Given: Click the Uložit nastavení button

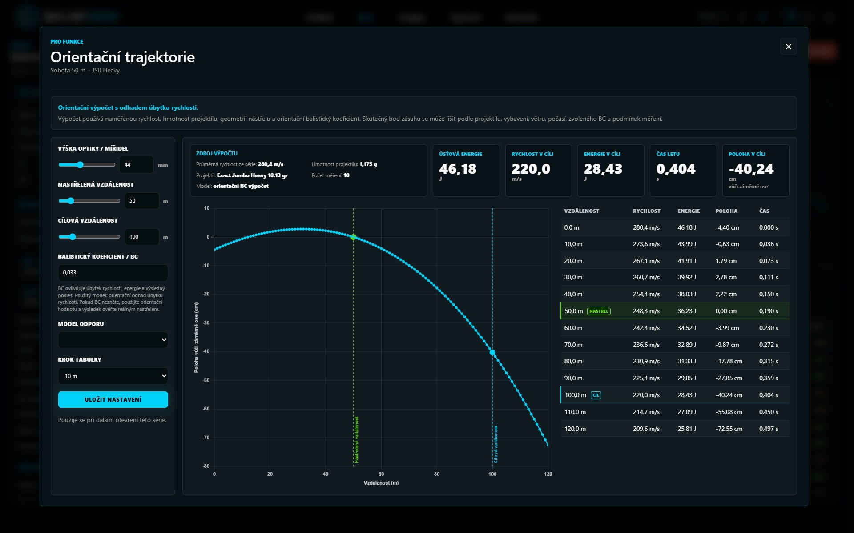Looking at the screenshot, I should (x=113, y=399).
